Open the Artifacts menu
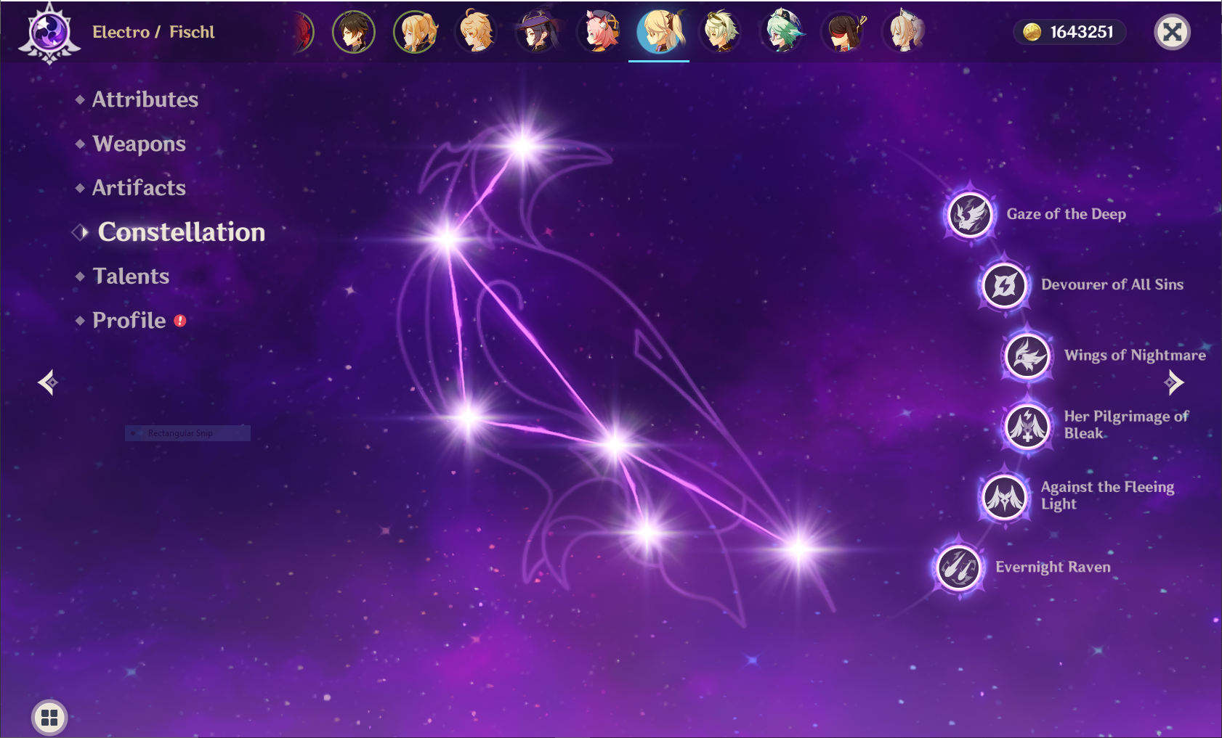The image size is (1222, 738). [x=139, y=188]
